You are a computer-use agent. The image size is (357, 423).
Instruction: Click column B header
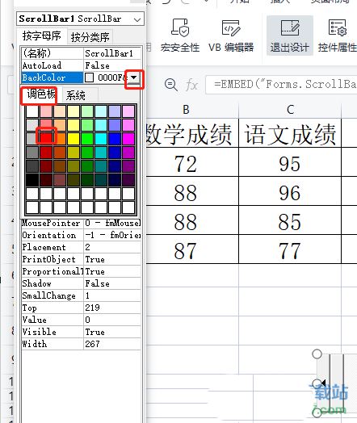[x=192, y=110]
